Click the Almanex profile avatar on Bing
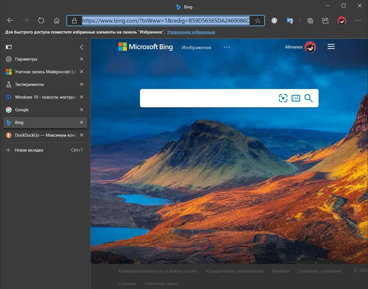This screenshot has width=368, height=289. [310, 47]
